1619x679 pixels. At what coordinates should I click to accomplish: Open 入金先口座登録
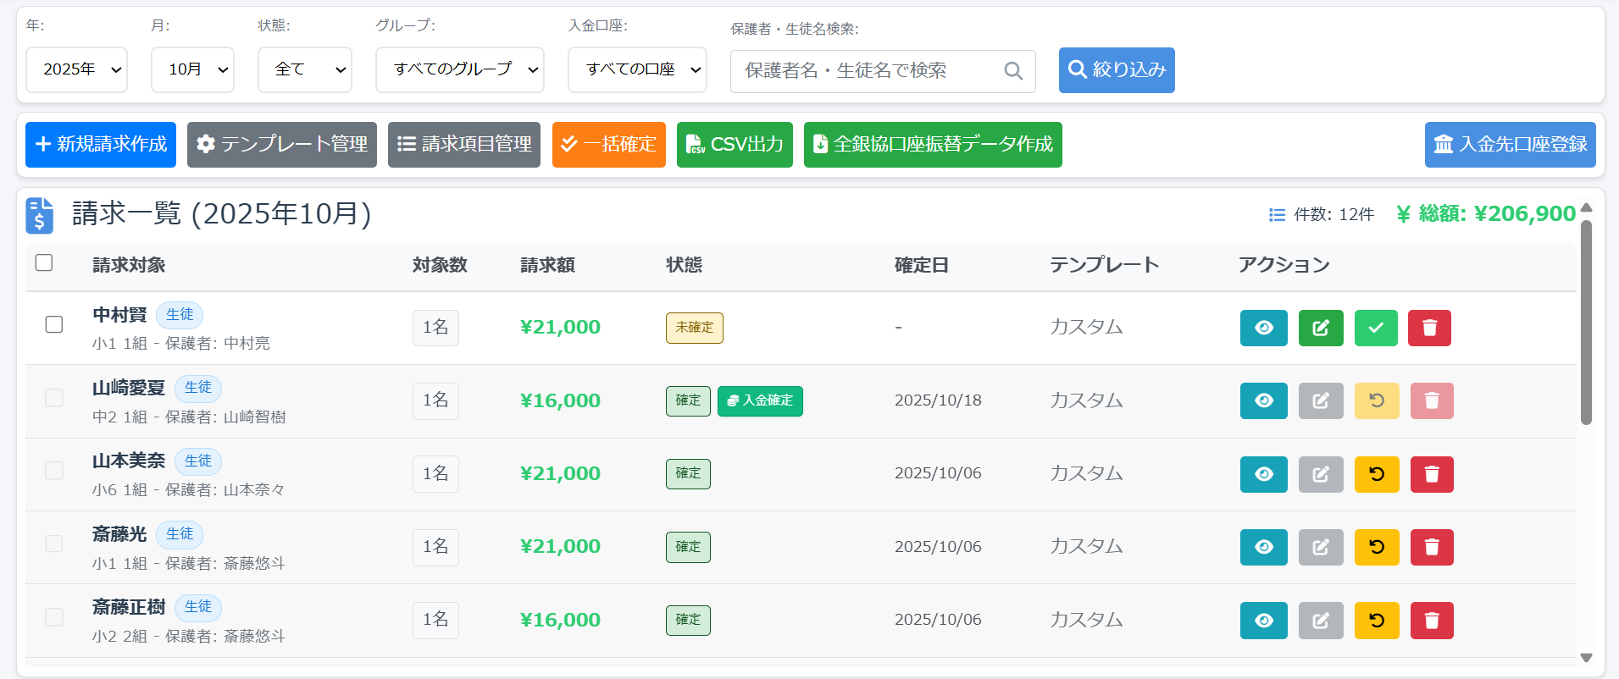[x=1511, y=145]
